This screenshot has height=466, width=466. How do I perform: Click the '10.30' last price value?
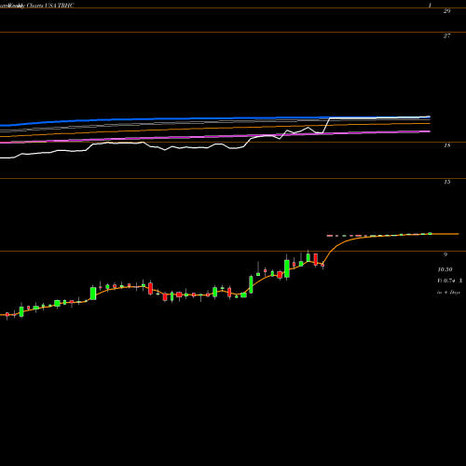click(x=445, y=269)
